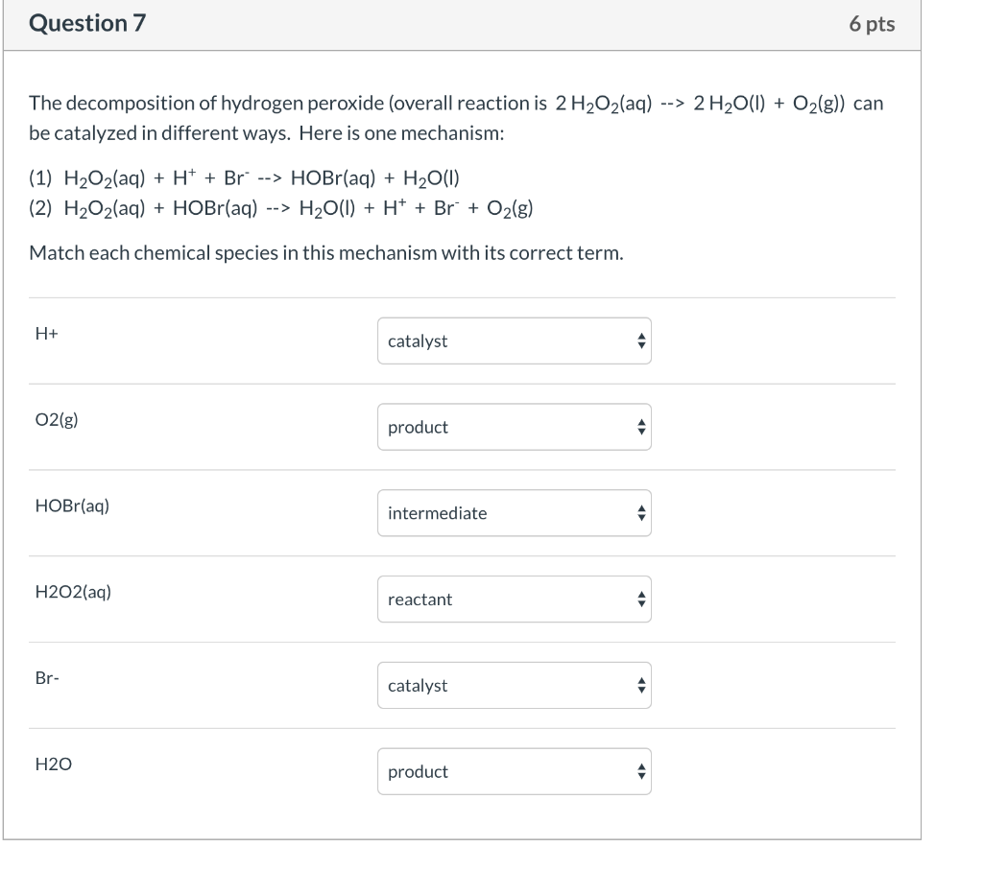Click the dropdown arrow icon beside catalyst for H+

tap(640, 341)
